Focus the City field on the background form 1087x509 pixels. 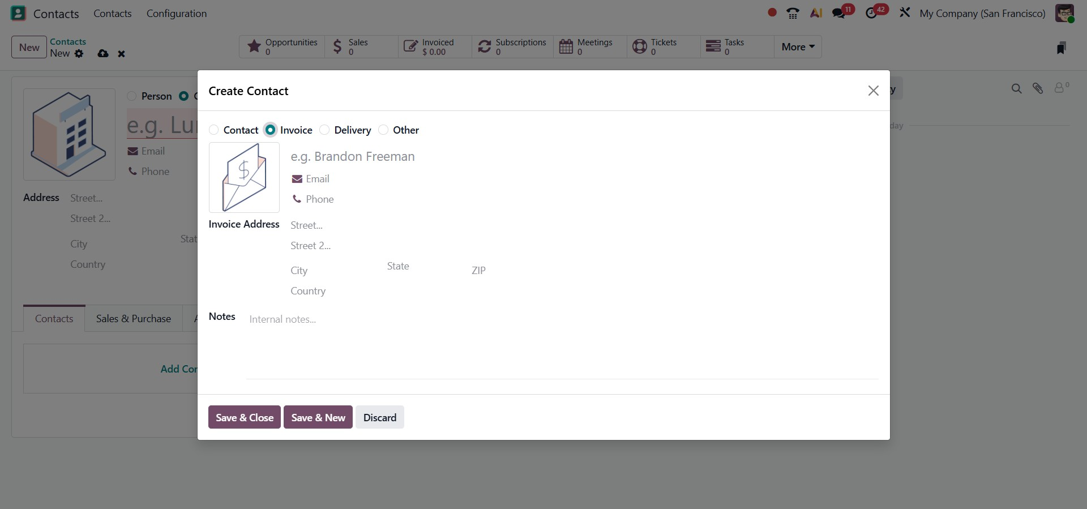coord(122,244)
